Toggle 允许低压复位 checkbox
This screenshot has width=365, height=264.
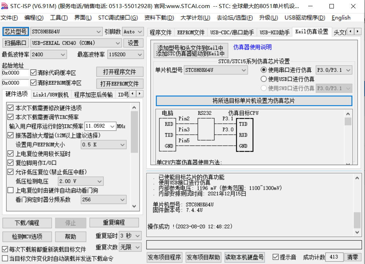coord(11,172)
